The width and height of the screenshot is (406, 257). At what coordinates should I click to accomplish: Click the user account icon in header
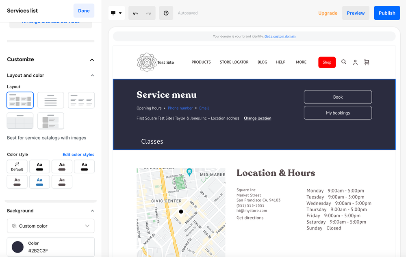click(355, 62)
